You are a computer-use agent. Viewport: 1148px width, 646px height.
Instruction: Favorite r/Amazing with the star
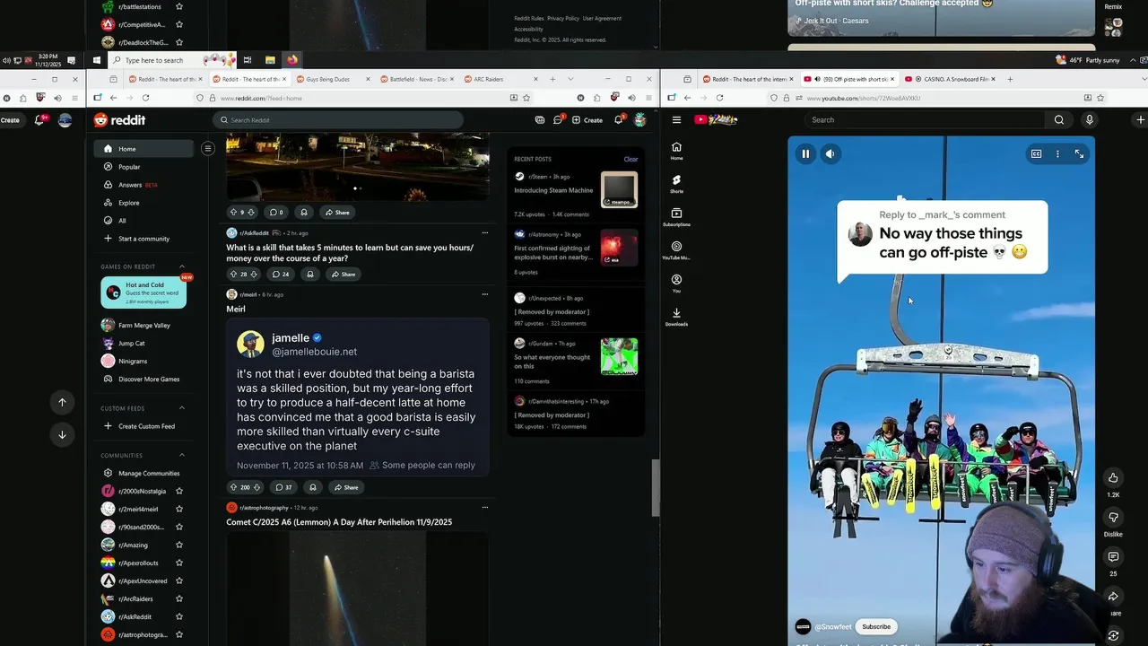[179, 545]
